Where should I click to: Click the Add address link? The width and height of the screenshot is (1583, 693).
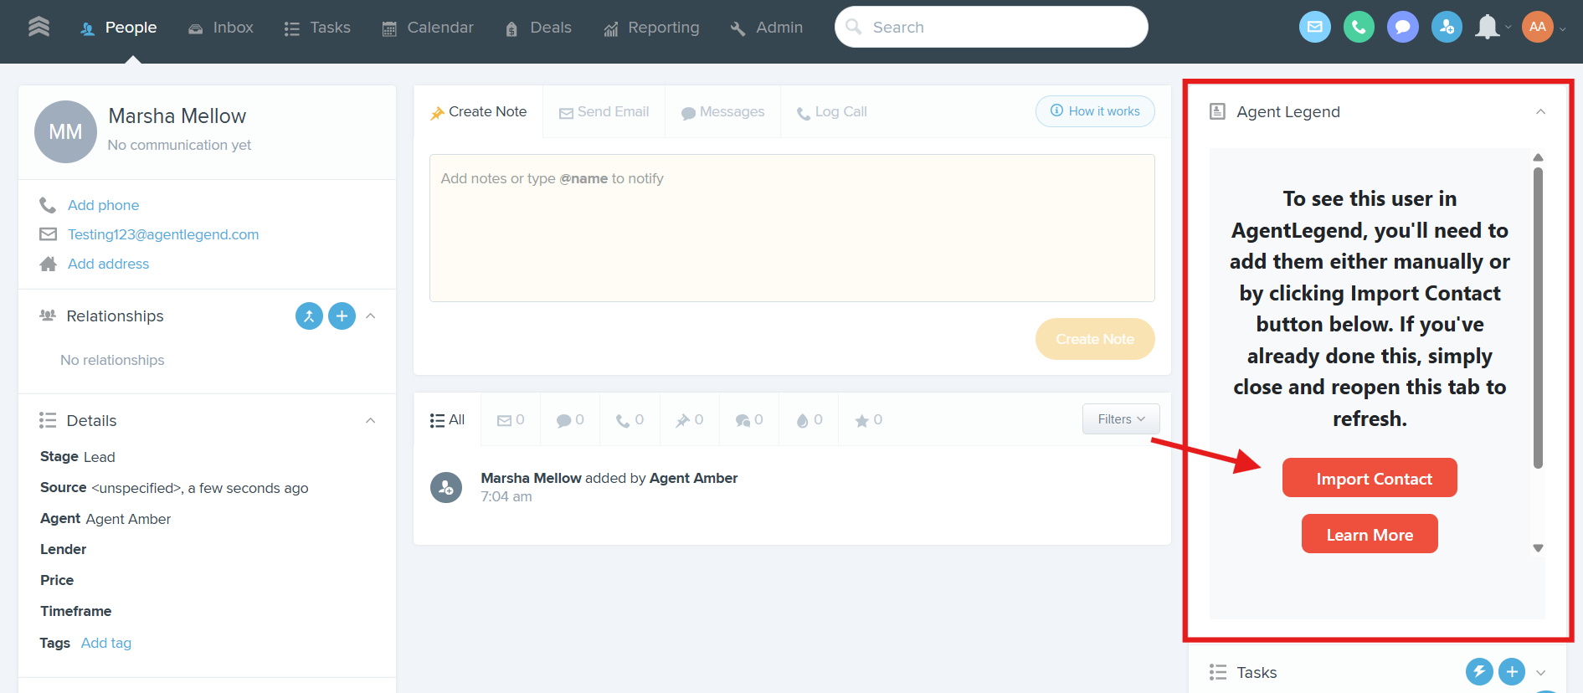pos(108,264)
